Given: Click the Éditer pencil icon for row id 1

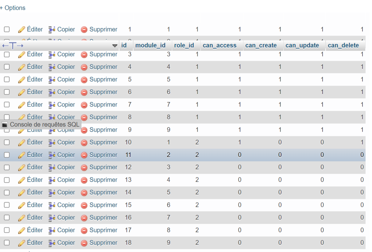Looking at the screenshot, I should coord(21,29).
